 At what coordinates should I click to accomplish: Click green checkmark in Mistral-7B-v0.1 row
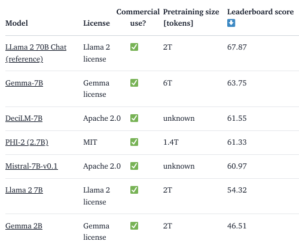(134, 166)
